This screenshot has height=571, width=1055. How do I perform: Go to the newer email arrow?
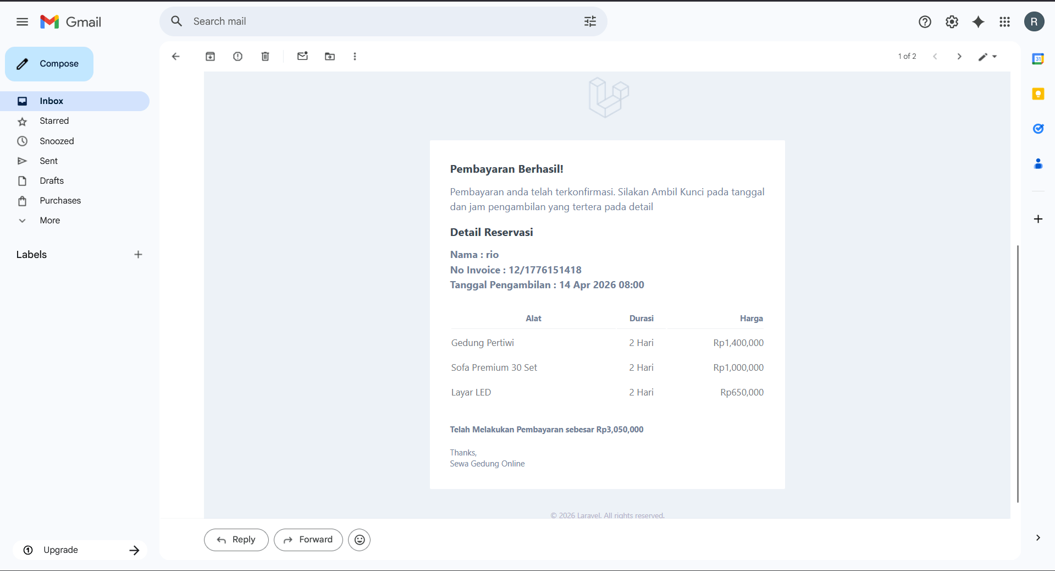tap(935, 56)
